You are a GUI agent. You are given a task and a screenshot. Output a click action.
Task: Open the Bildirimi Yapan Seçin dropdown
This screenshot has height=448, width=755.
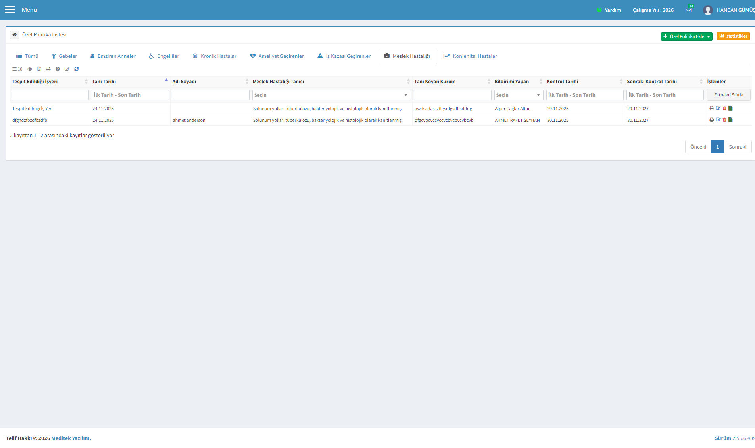519,95
